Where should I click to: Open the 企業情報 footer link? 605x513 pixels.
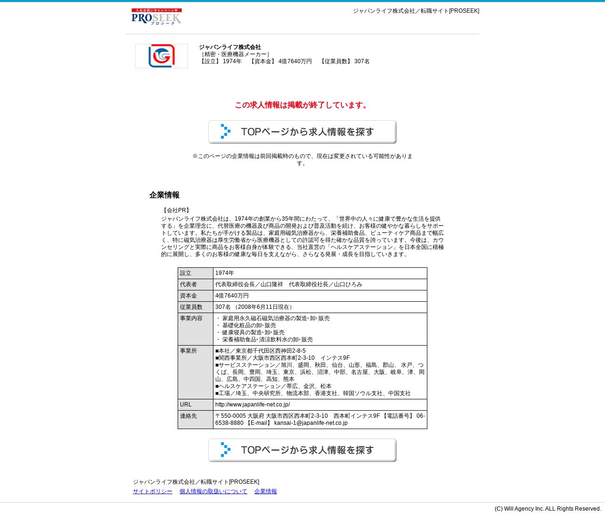[x=266, y=491]
